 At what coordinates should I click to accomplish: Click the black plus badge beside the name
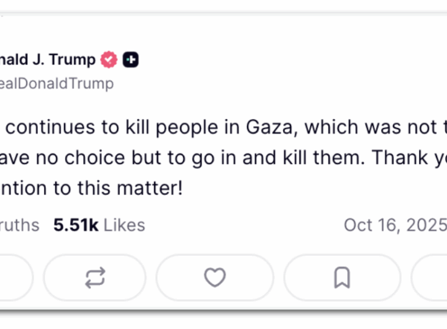click(130, 60)
